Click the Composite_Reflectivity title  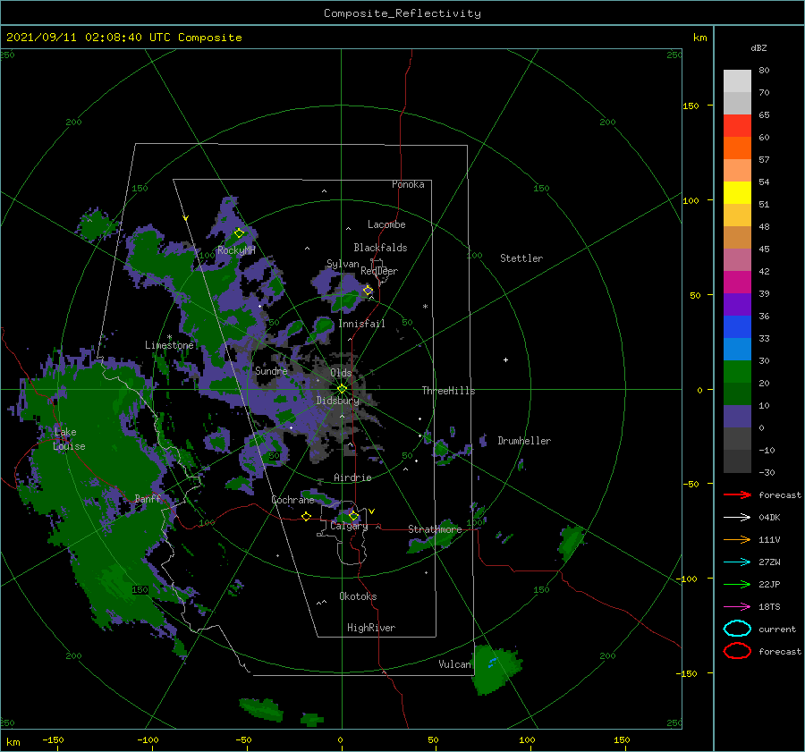[402, 13]
